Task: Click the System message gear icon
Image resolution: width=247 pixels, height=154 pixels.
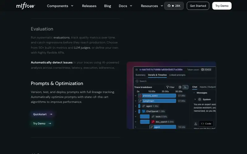Action: 199,99
